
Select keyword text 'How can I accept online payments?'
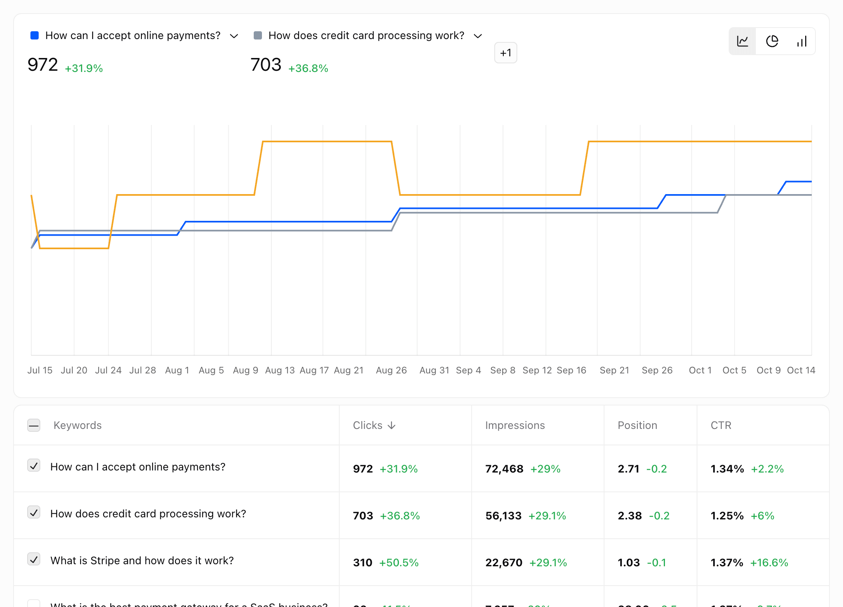pos(138,467)
